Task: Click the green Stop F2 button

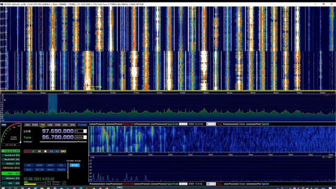Action: 10,173
